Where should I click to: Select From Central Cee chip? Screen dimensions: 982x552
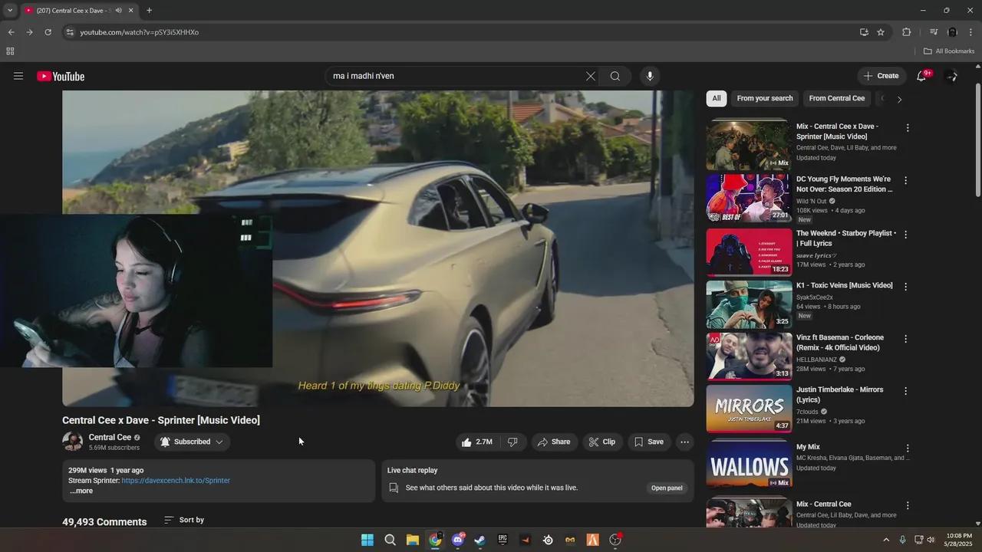pos(837,98)
